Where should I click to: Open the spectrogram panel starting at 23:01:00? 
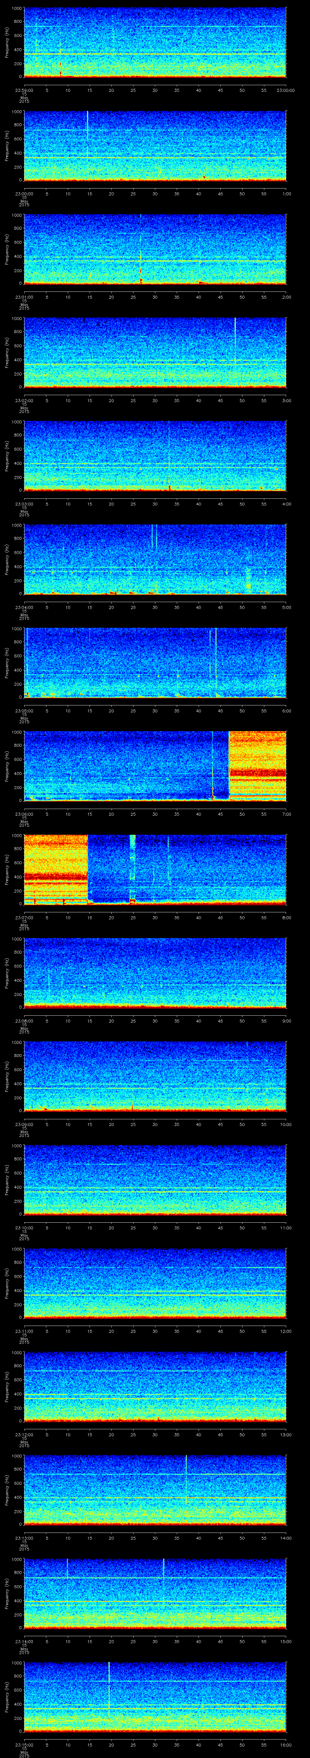pyautogui.click(x=155, y=249)
